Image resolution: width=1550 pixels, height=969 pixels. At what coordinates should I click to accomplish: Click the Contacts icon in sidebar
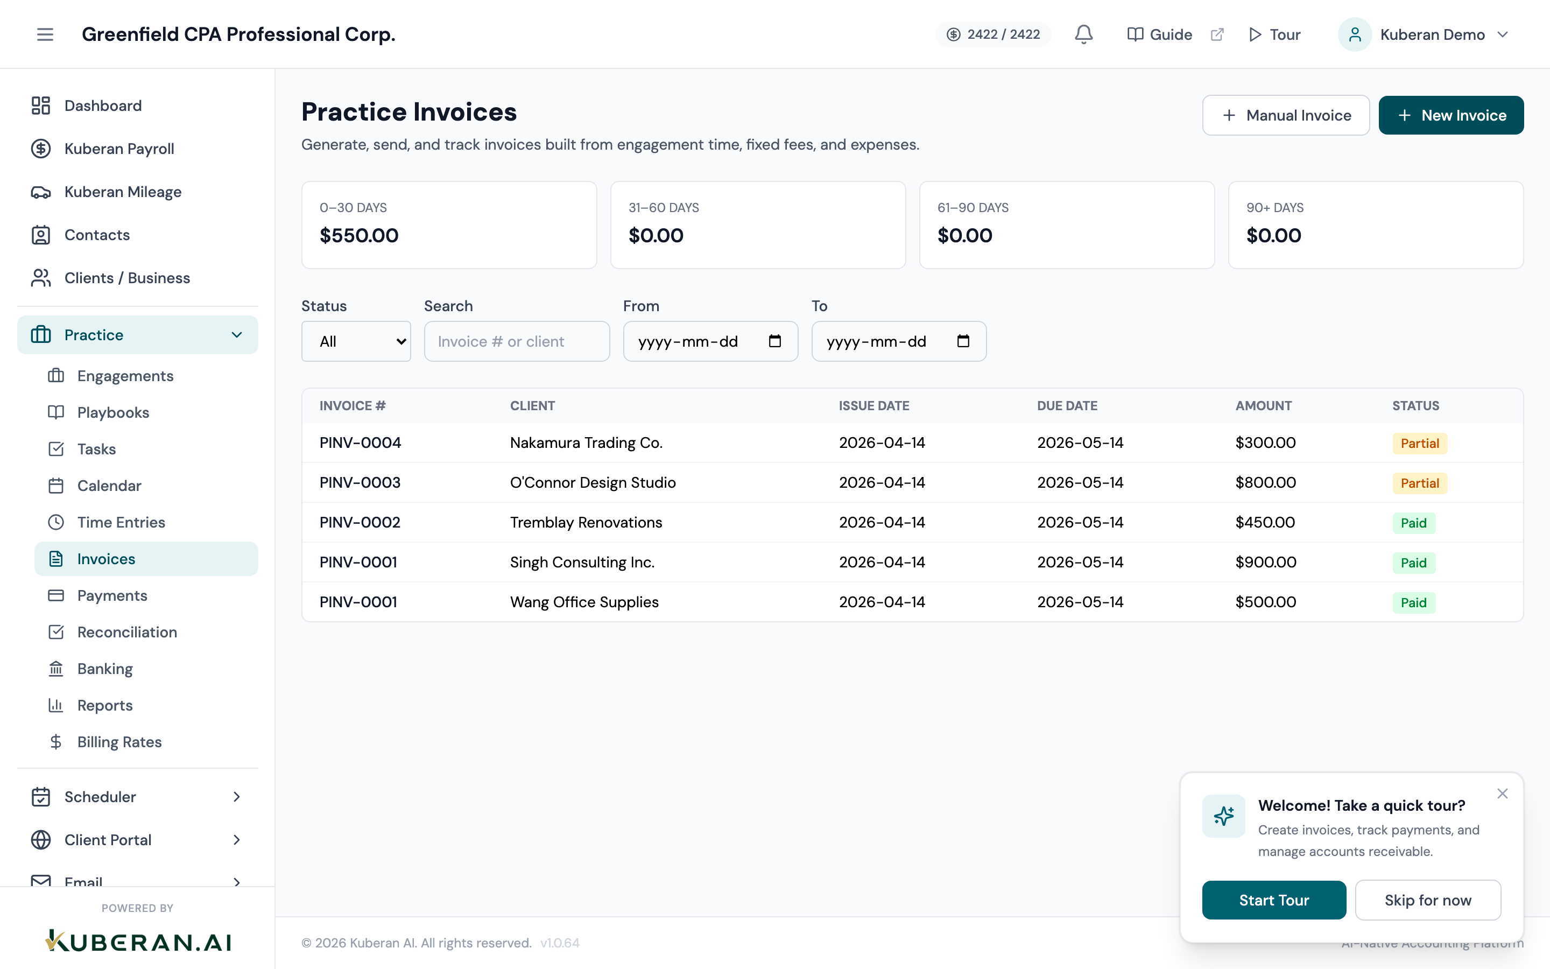pyautogui.click(x=41, y=235)
